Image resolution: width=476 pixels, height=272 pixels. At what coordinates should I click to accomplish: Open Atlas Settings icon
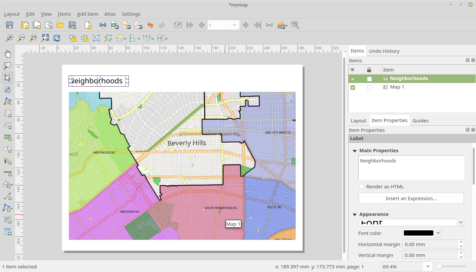pos(295,25)
